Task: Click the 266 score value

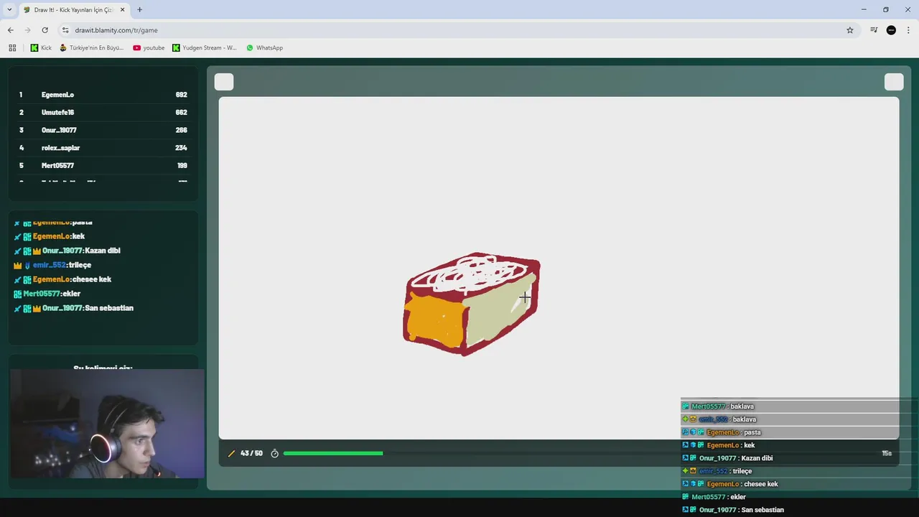Action: pyautogui.click(x=181, y=130)
